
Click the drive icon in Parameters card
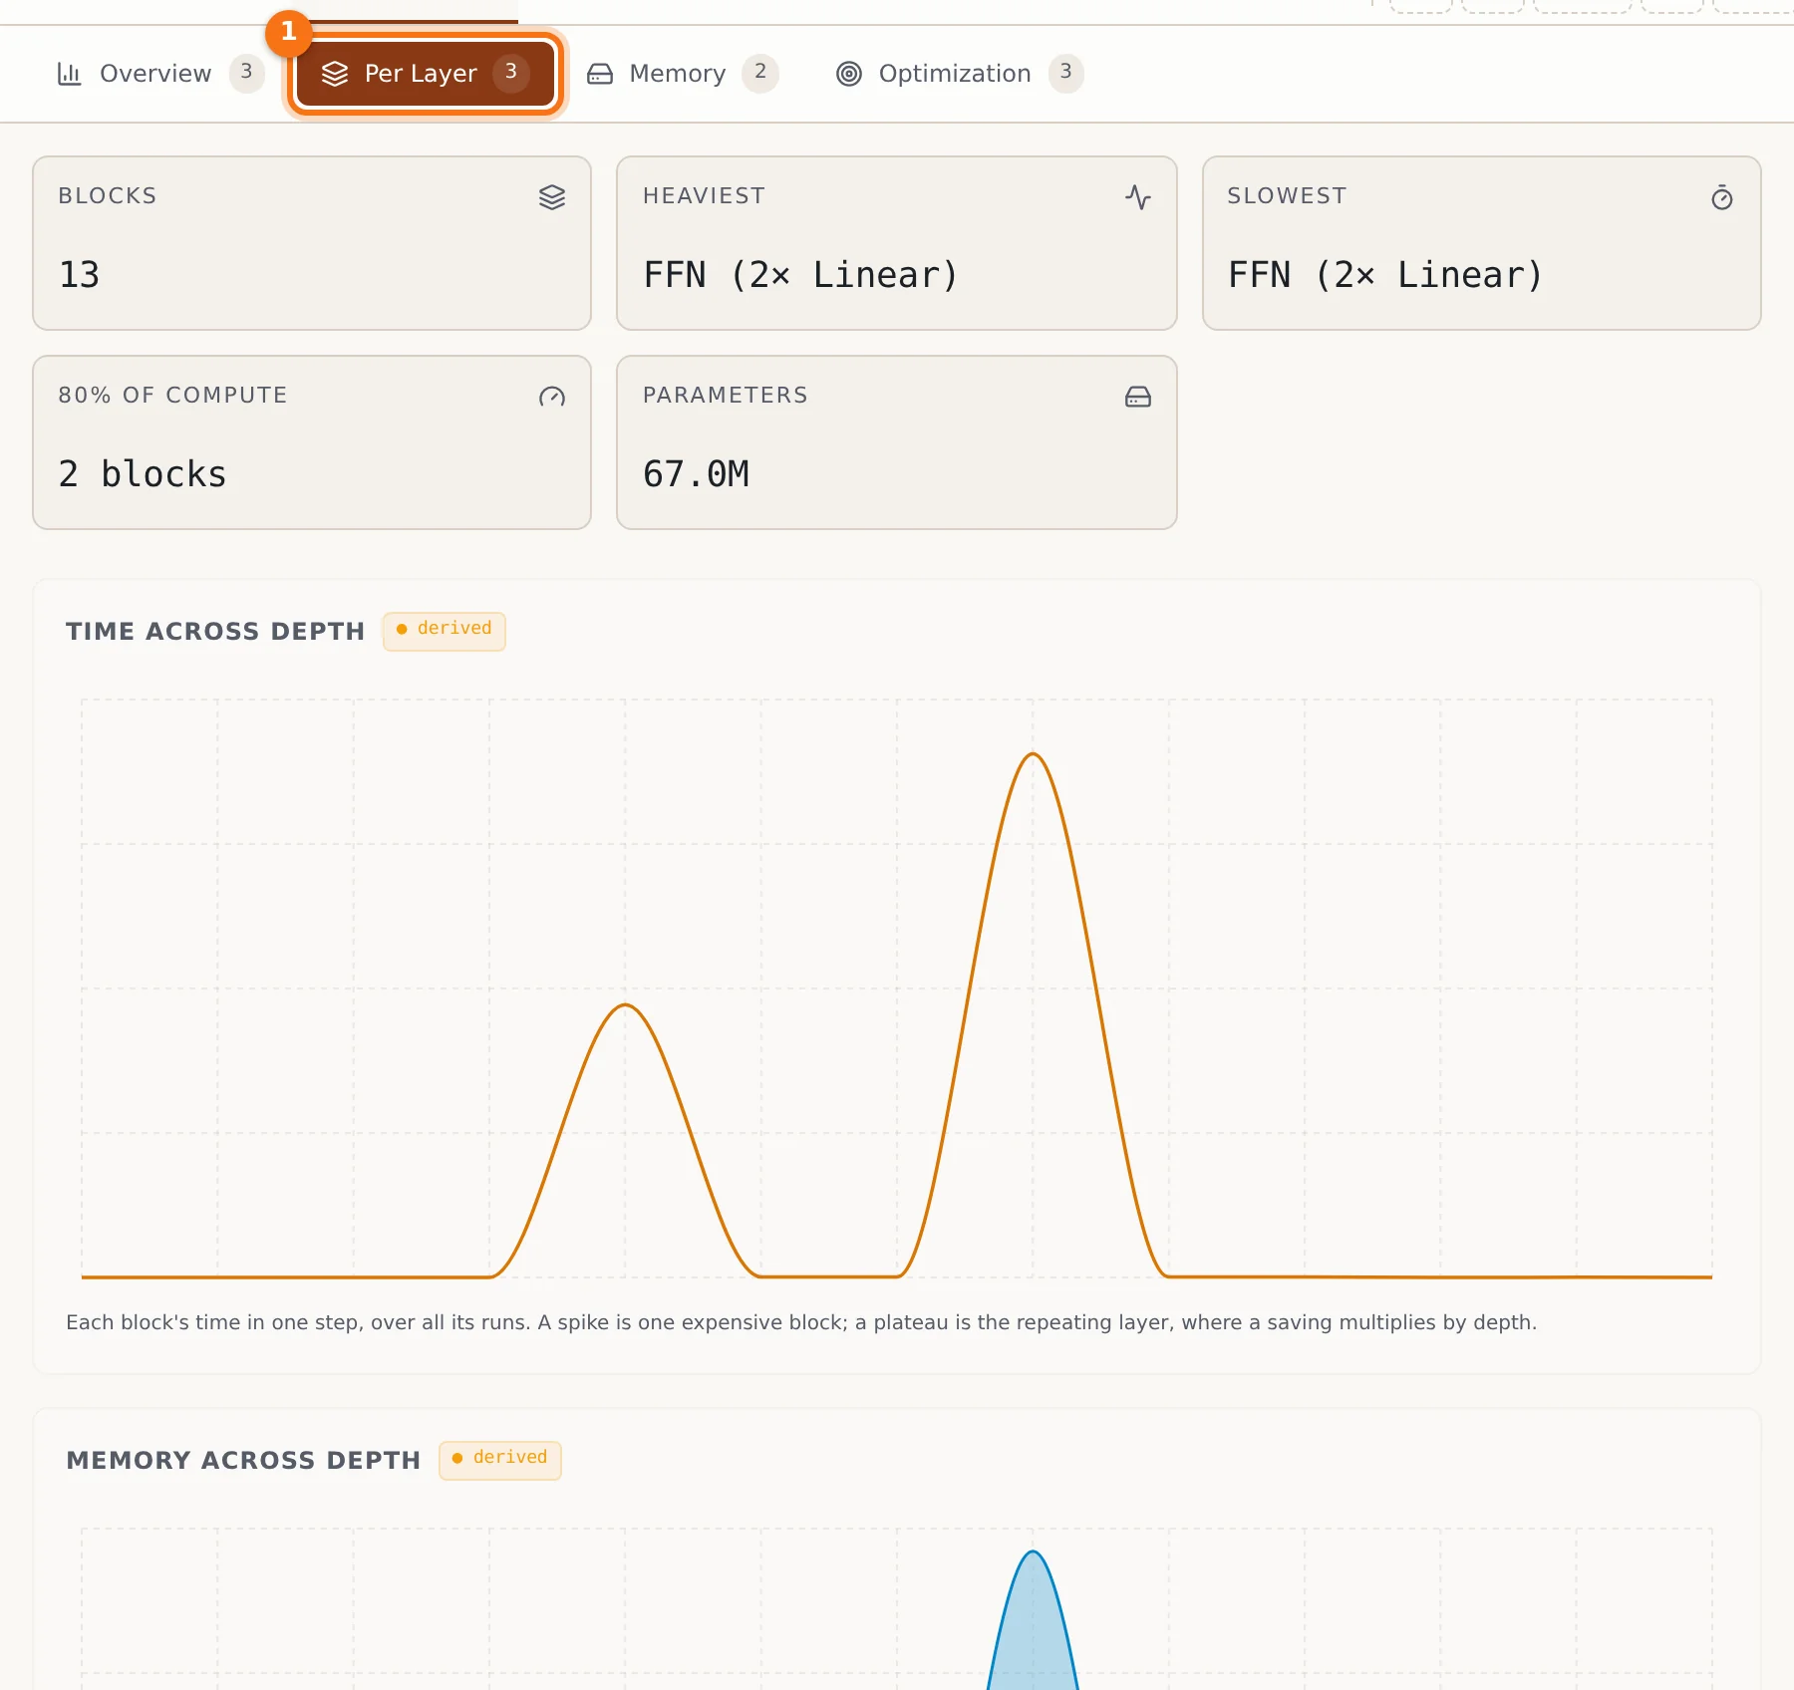1138,397
